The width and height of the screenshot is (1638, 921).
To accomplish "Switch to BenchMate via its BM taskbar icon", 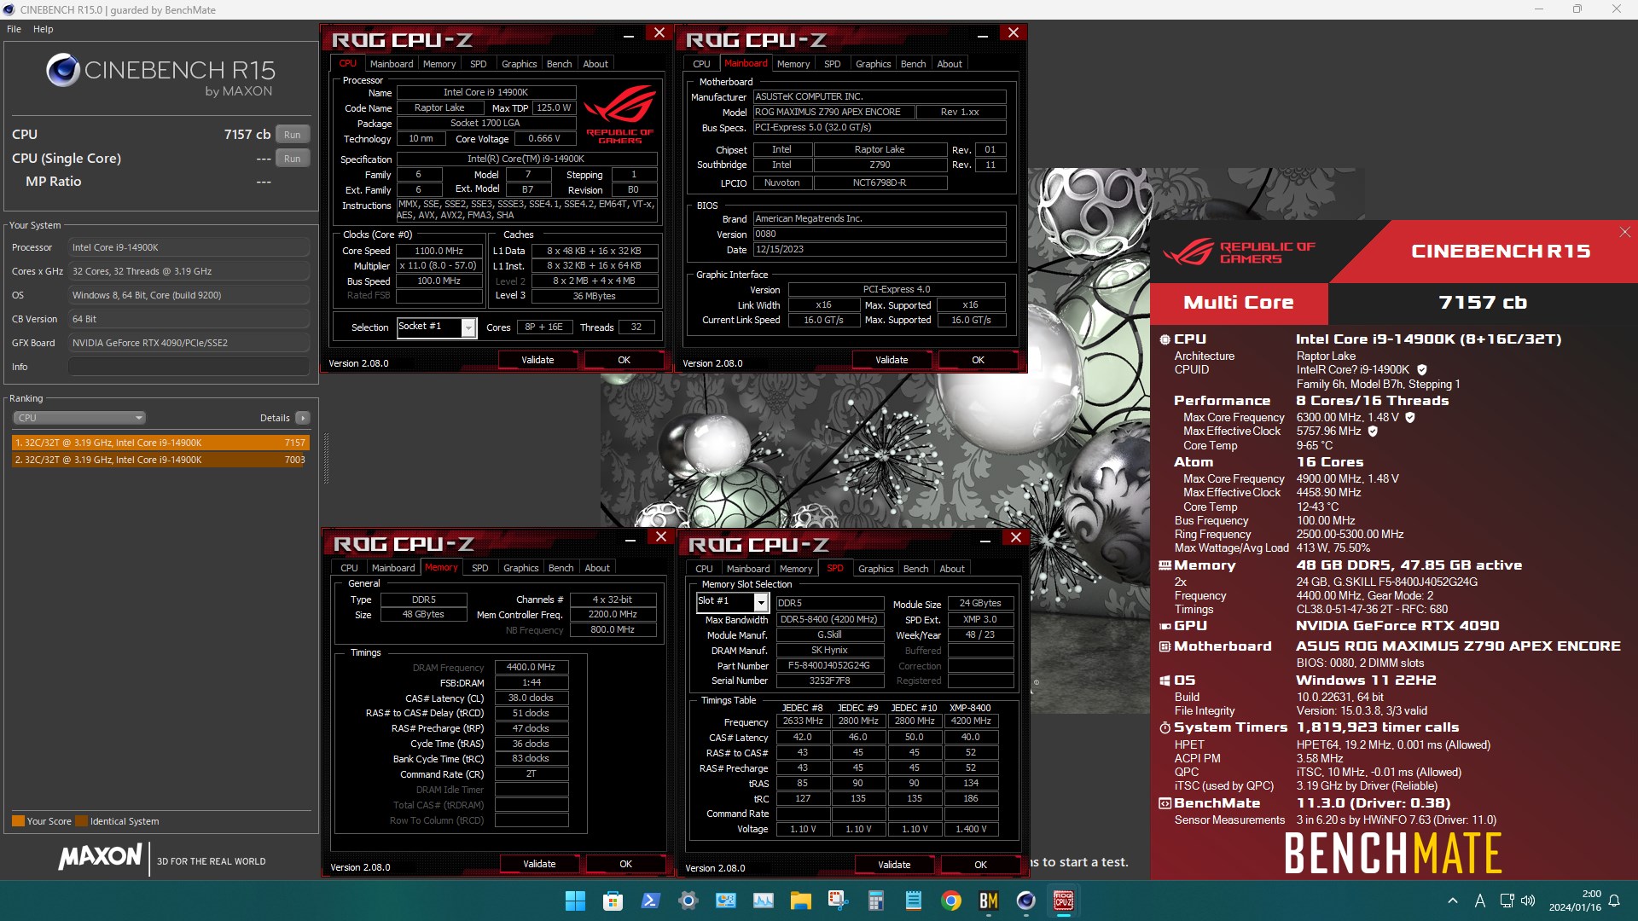I will point(988,901).
